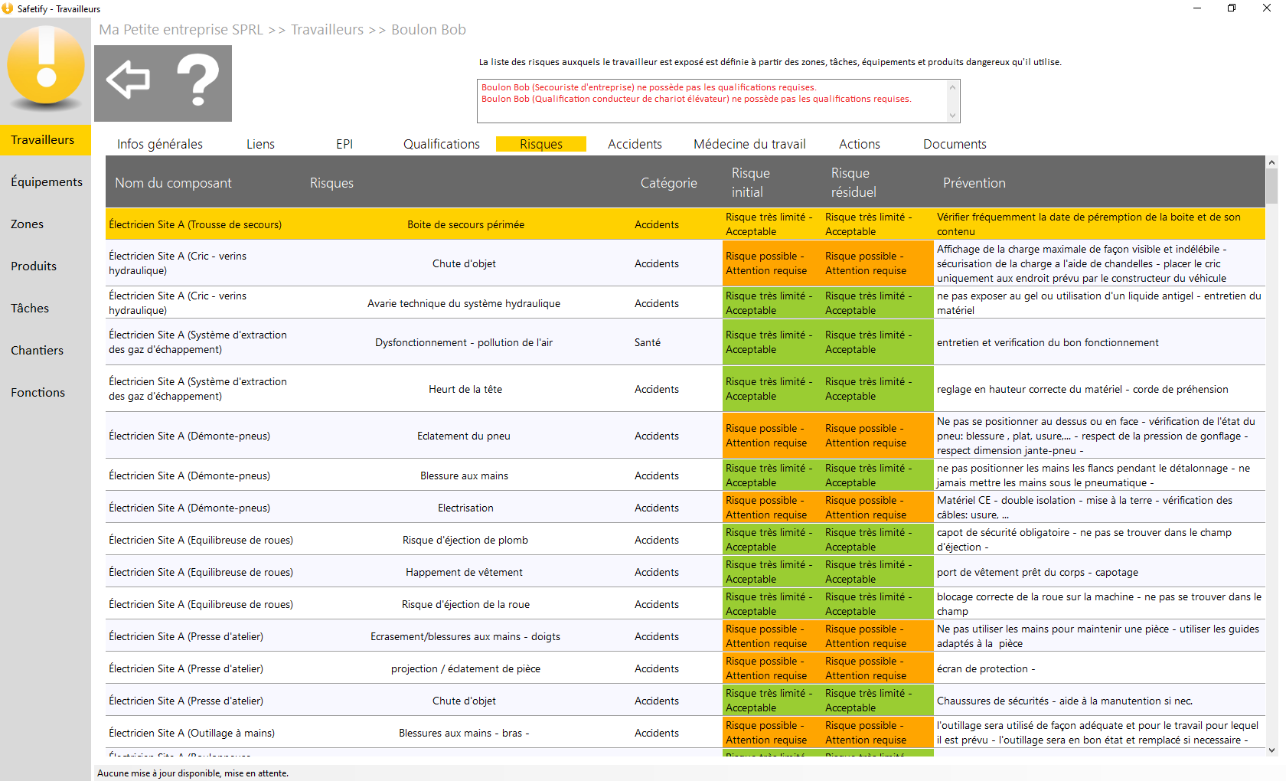Viewport: 1286px width, 781px height.
Task: Switch to the Accidents tab
Action: [635, 144]
